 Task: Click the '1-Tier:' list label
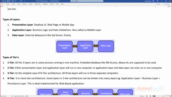pyautogui.click(x=11, y=63)
